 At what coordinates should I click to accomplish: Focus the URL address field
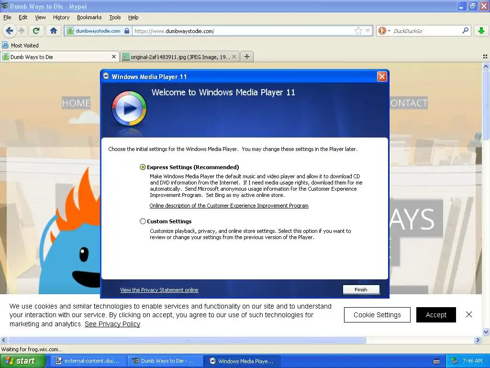244,31
